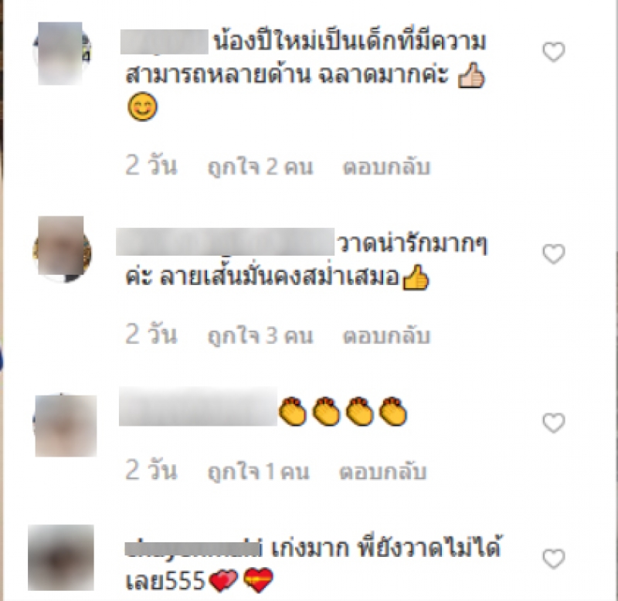Click the 2 วัน timestamp under clapping emoji comment

coord(151,470)
